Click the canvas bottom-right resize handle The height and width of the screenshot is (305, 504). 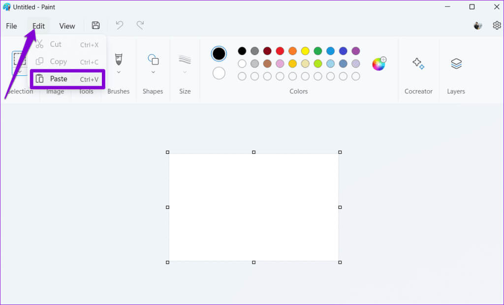340,263
